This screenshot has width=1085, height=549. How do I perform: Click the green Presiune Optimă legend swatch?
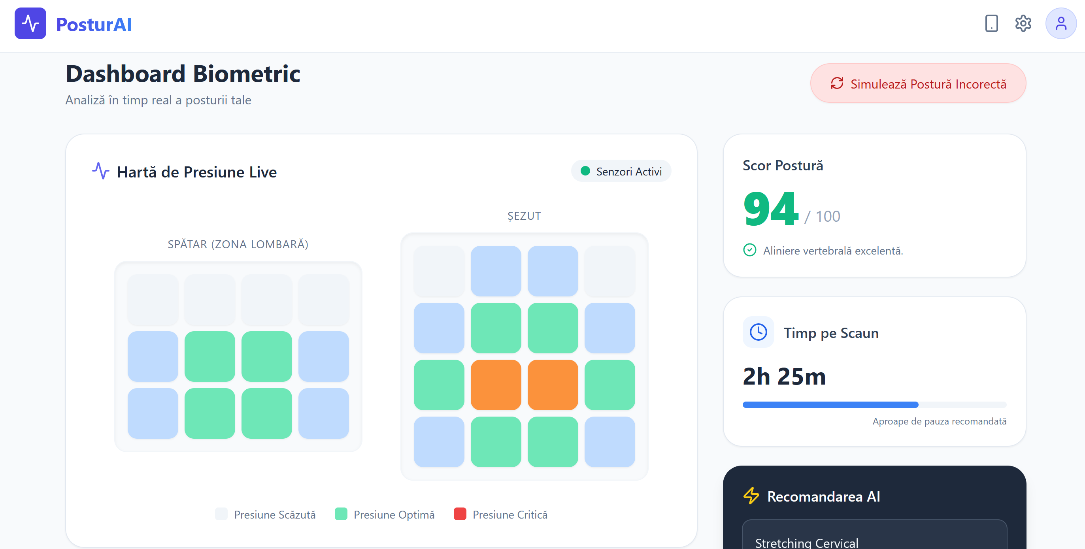click(341, 514)
